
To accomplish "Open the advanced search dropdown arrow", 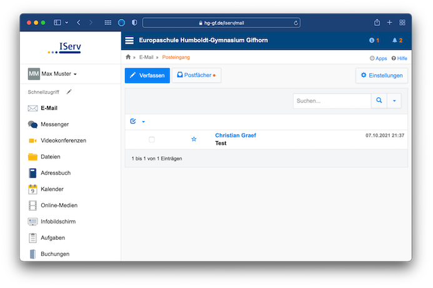I will (394, 101).
